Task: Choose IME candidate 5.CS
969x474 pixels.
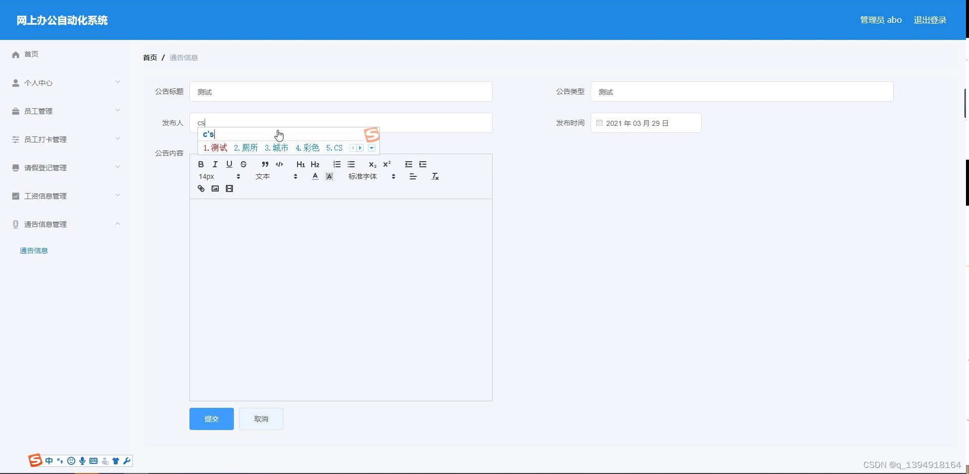Action: click(334, 148)
